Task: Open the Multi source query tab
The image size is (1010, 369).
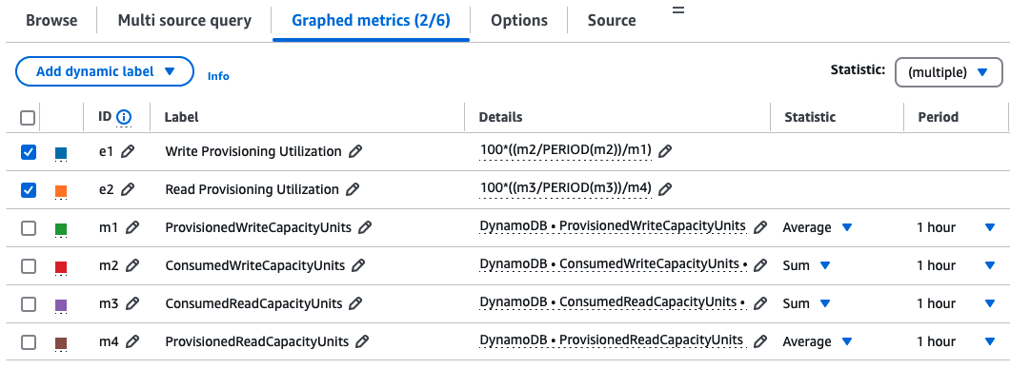Action: [x=184, y=21]
